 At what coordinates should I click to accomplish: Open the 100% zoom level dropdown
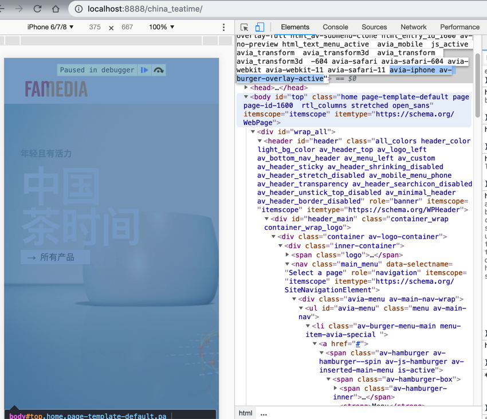pos(162,27)
